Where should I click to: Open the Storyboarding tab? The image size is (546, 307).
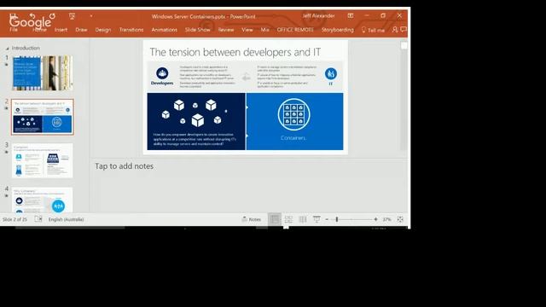coord(338,30)
